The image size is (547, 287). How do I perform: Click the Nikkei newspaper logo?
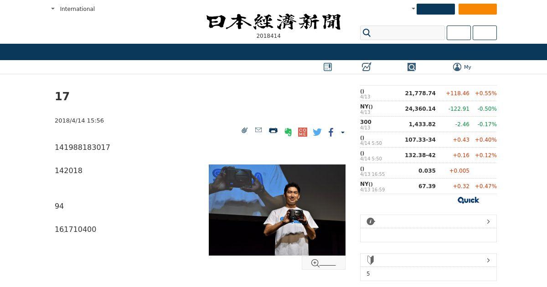click(273, 22)
